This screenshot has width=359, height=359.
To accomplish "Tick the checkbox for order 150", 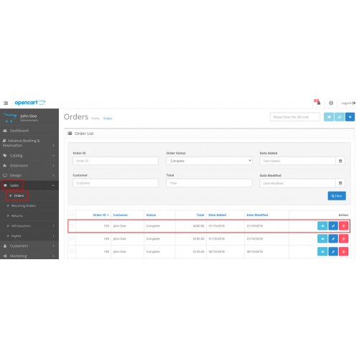I will pos(72,225).
